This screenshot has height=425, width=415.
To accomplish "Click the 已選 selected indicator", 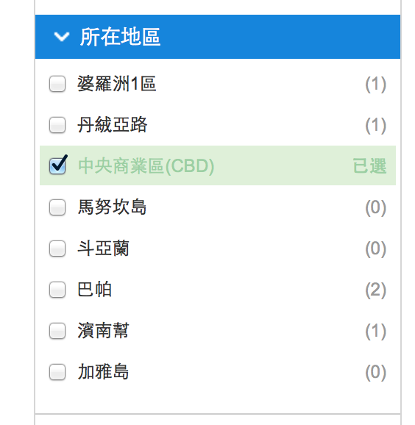I will 369,165.
